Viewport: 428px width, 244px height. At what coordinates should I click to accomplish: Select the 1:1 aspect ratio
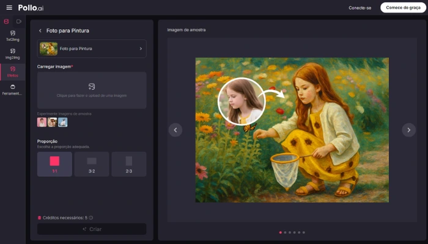click(x=54, y=164)
